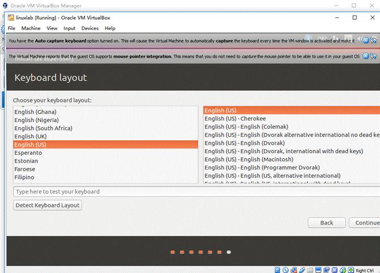Screen dimensions: 380x273
Task: Go Back to the previous installer step
Action: [327, 223]
